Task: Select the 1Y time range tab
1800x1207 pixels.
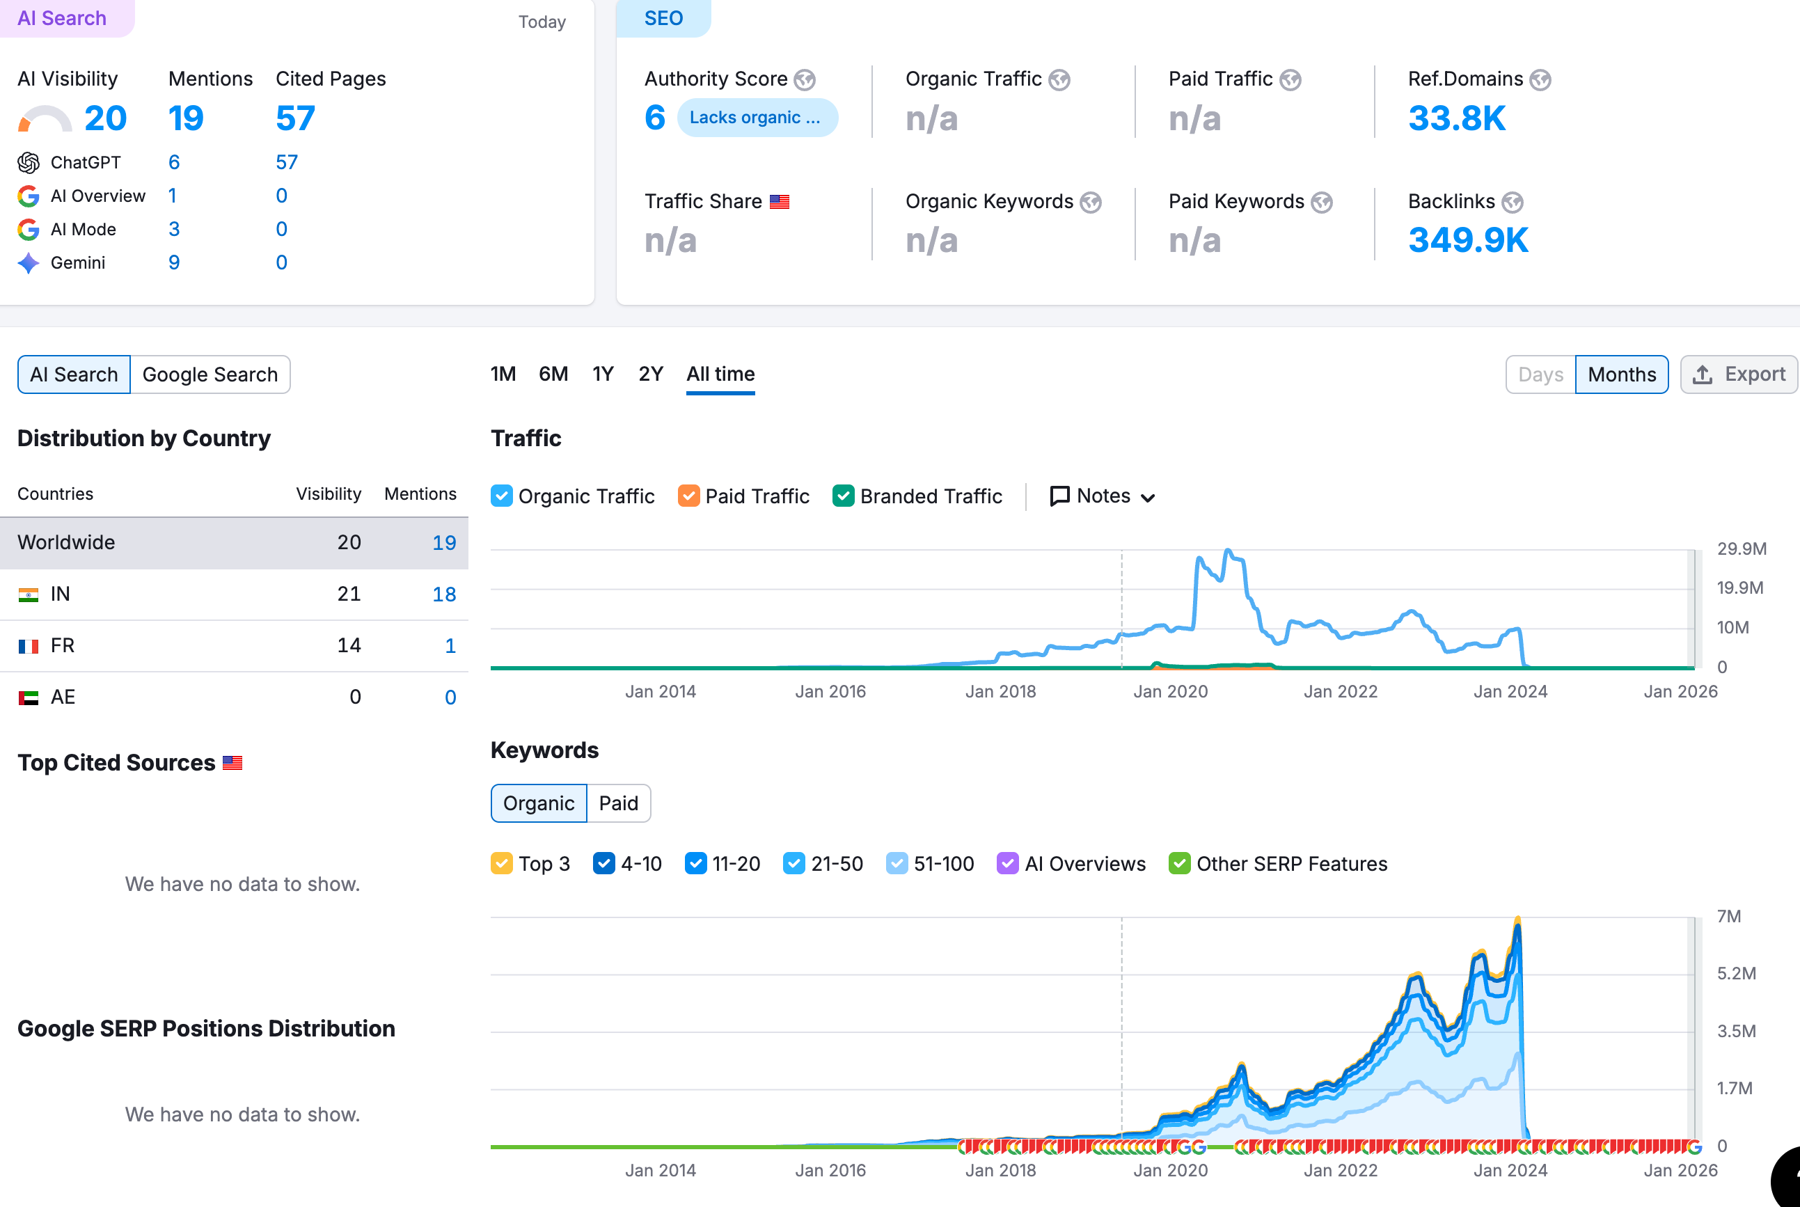Action: pyautogui.click(x=603, y=374)
